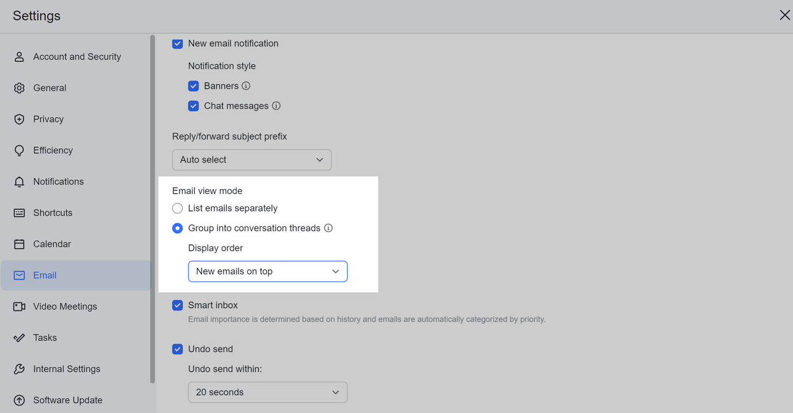This screenshot has height=413, width=793.
Task: Disable the Smart inbox checkbox
Action: pos(178,305)
